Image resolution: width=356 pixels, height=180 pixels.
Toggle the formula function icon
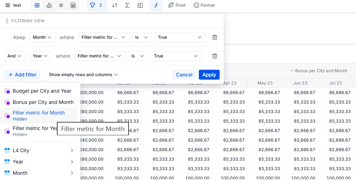[156, 5]
